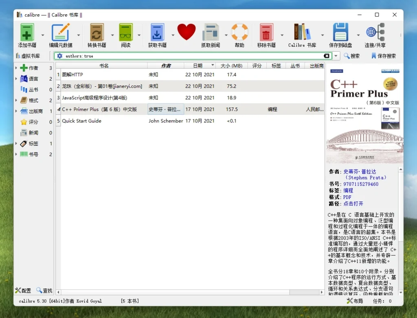Screen dimensions: 417x318
Task: Select the book row 图解HTTP
Action: coord(190,75)
